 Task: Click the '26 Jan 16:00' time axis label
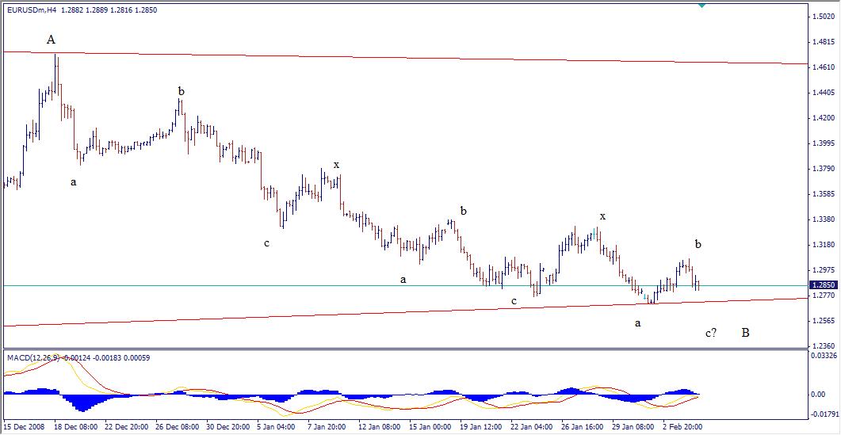[582, 427]
